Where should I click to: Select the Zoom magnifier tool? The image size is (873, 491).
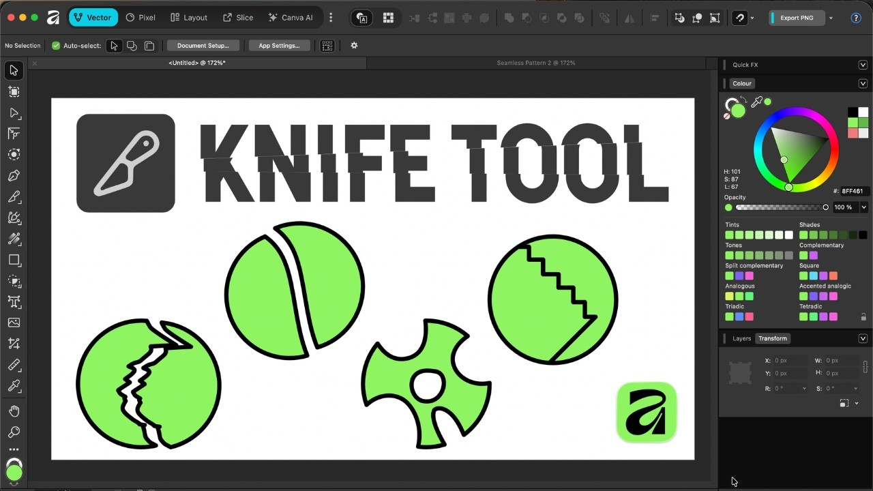pyautogui.click(x=14, y=432)
